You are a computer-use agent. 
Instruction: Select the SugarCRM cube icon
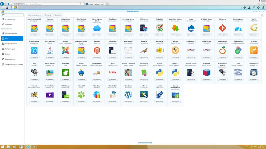pos(207,72)
